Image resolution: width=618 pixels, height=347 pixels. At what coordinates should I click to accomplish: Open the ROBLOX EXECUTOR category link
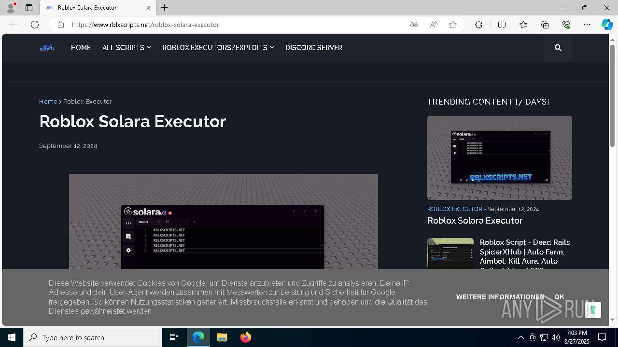point(455,209)
